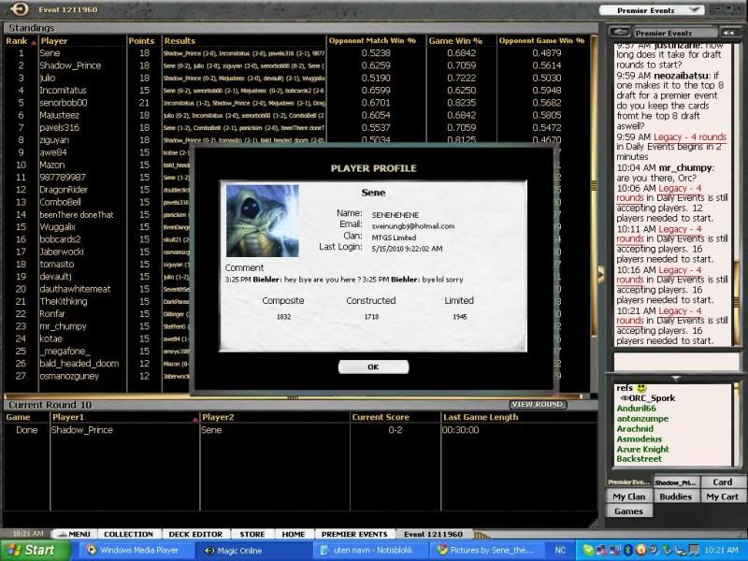Click the player avatar image in profile
The width and height of the screenshot is (748, 561).
[x=263, y=220]
